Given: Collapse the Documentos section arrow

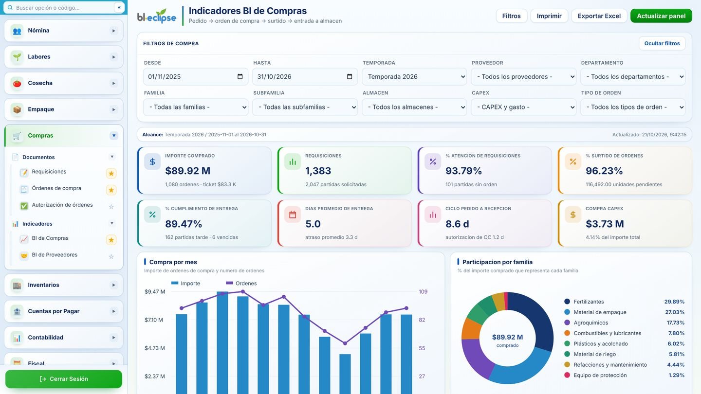Looking at the screenshot, I should tap(112, 157).
